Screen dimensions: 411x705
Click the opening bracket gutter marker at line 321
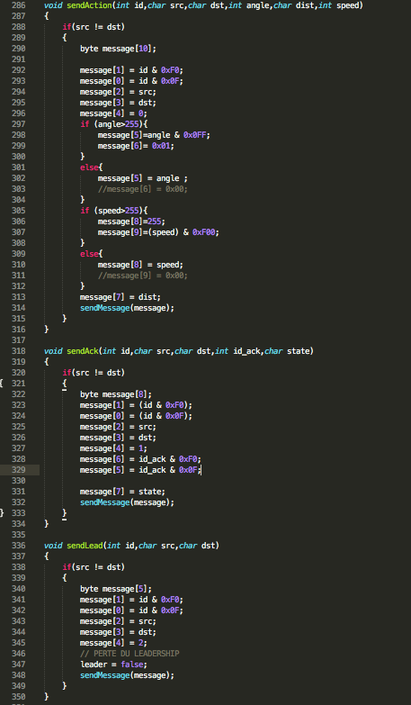tap(2, 383)
